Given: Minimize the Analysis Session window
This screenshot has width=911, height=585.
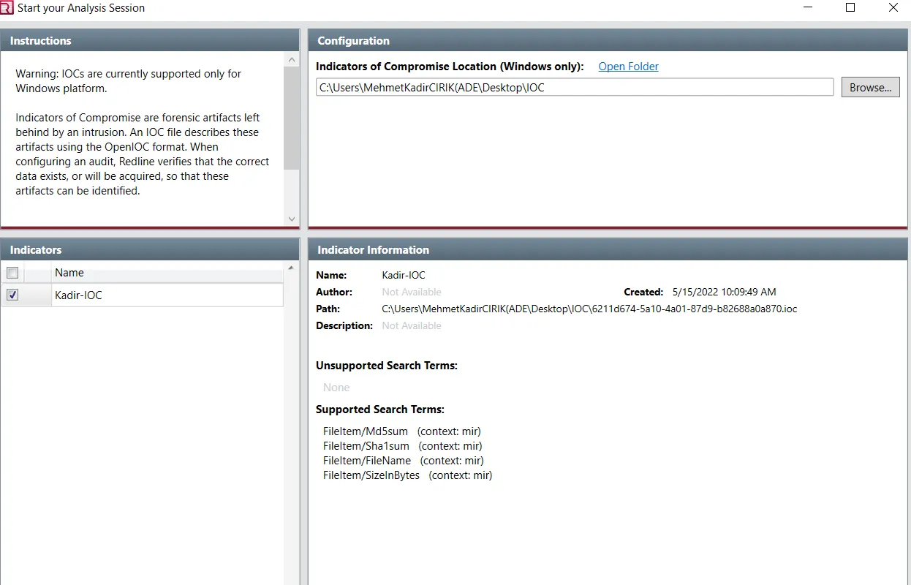Looking at the screenshot, I should pos(808,8).
